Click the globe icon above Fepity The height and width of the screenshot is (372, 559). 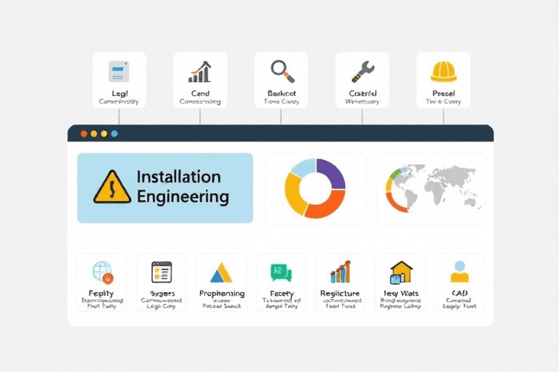coord(101,272)
